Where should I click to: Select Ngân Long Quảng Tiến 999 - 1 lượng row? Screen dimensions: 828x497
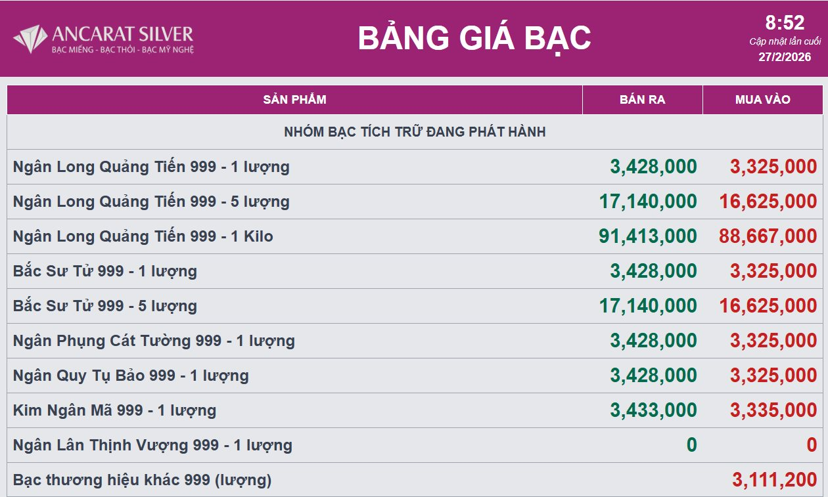coord(151,167)
